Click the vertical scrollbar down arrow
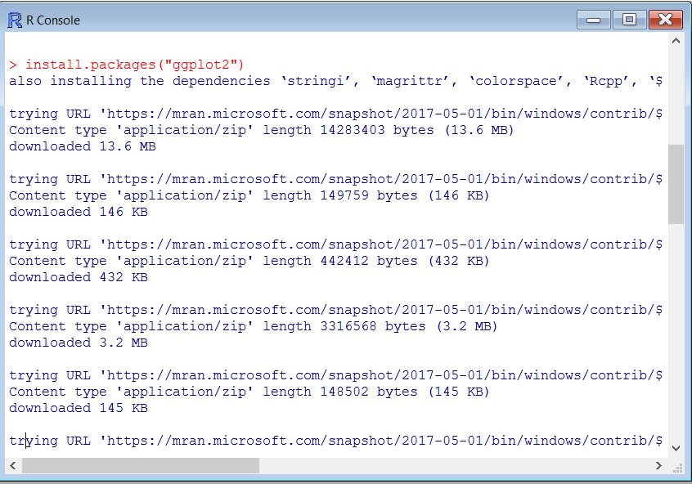 coord(676,448)
